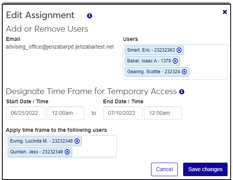Remove Baker, Isaac A user tag
Screen dimensions: 233x180
(x=175, y=61)
